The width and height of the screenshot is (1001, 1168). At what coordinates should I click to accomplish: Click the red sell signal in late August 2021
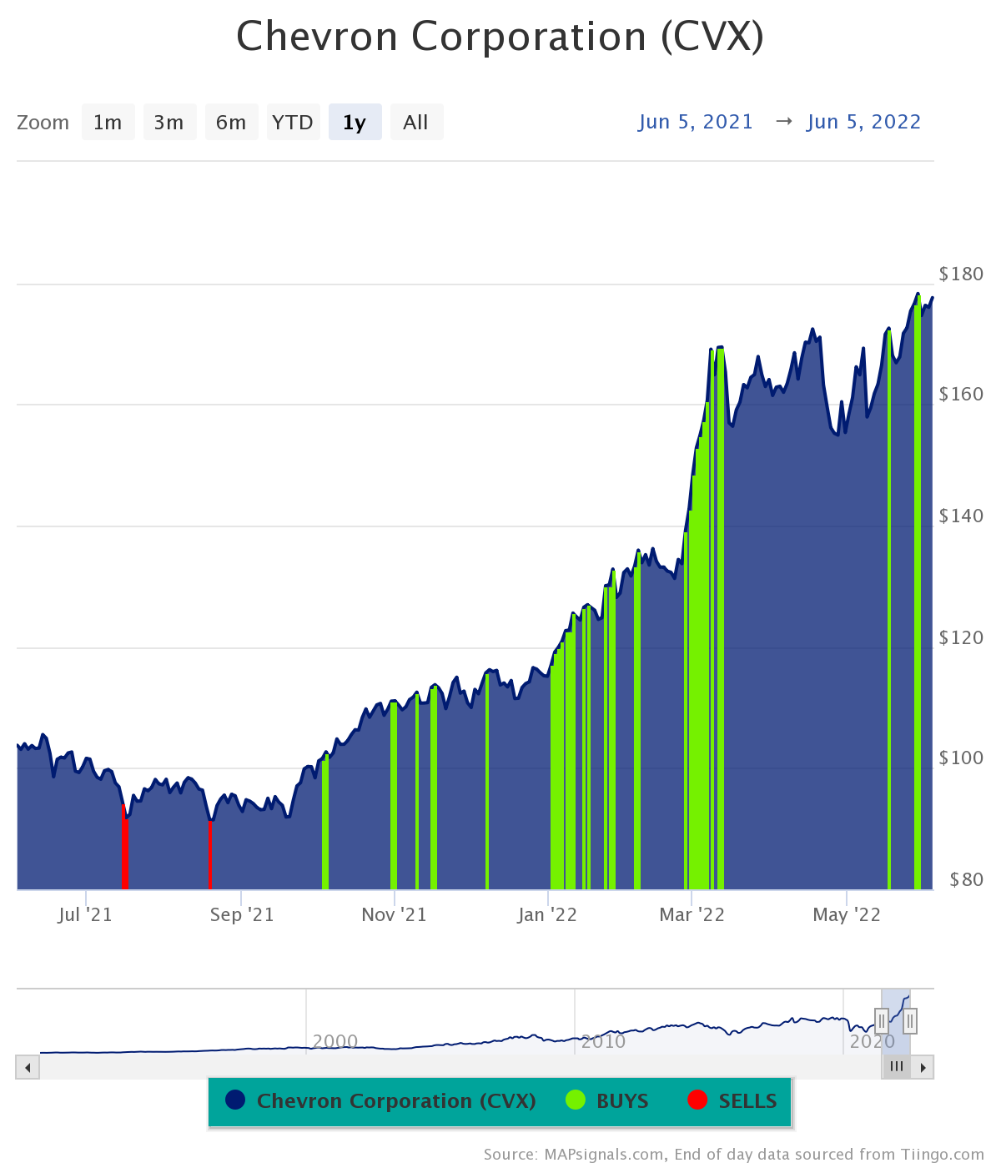[x=209, y=855]
